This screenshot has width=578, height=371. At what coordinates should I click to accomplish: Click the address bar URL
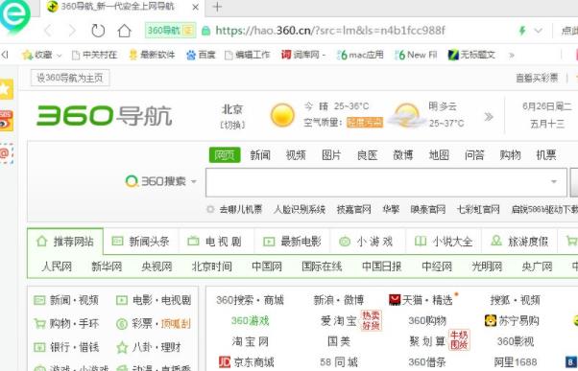click(x=330, y=31)
